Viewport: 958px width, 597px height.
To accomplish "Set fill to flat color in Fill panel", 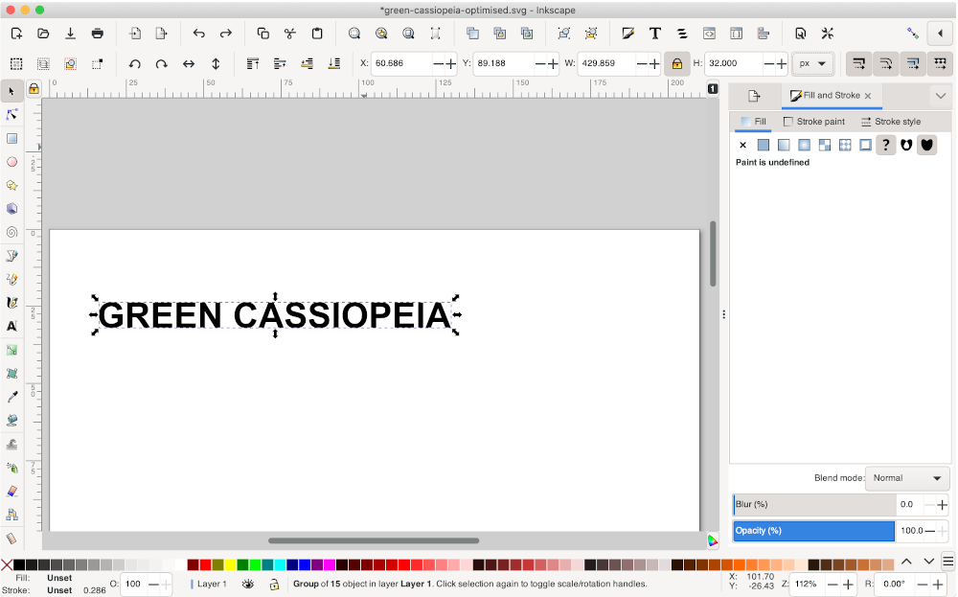I will pos(764,145).
